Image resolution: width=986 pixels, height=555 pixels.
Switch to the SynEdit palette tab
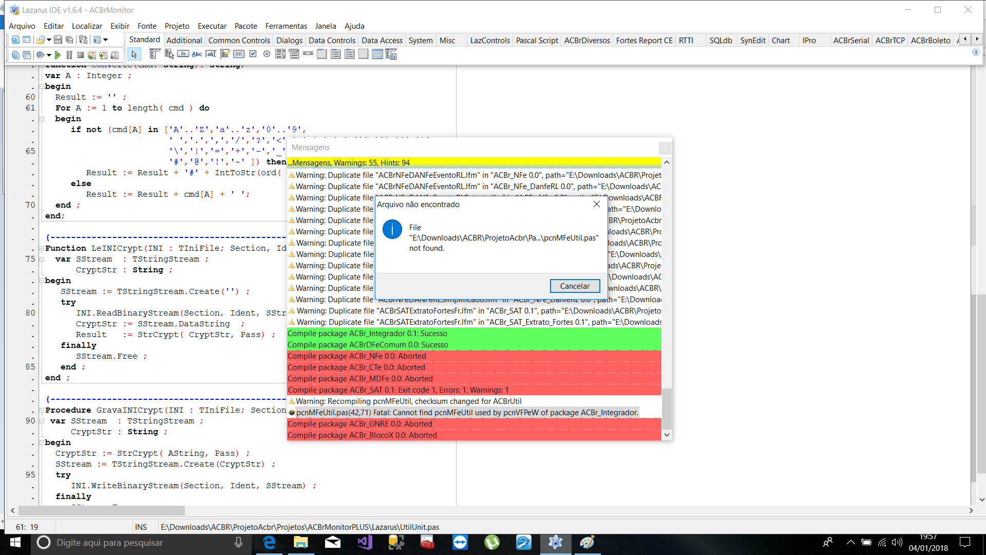(x=752, y=40)
